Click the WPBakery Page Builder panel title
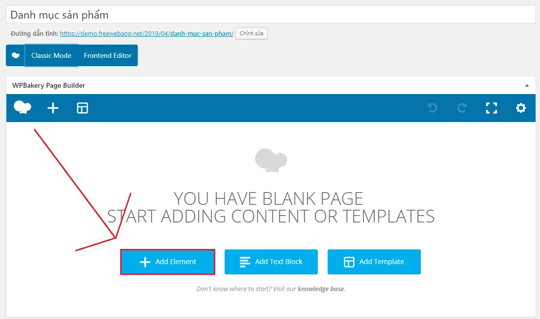Viewport: 540px width, 319px height. tap(49, 85)
